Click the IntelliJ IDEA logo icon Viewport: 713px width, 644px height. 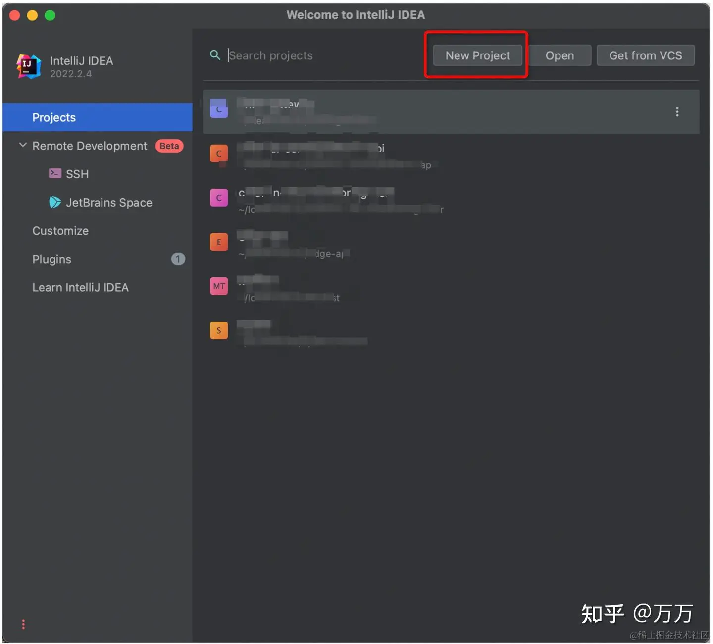click(x=29, y=66)
